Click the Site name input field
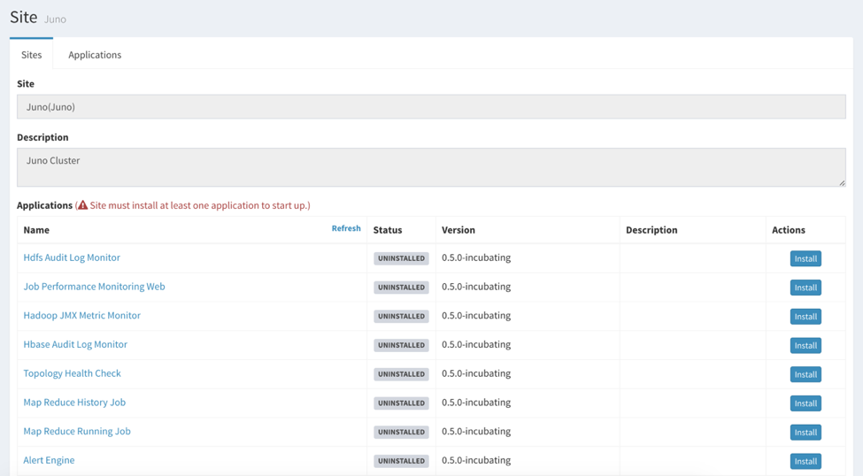 (431, 107)
